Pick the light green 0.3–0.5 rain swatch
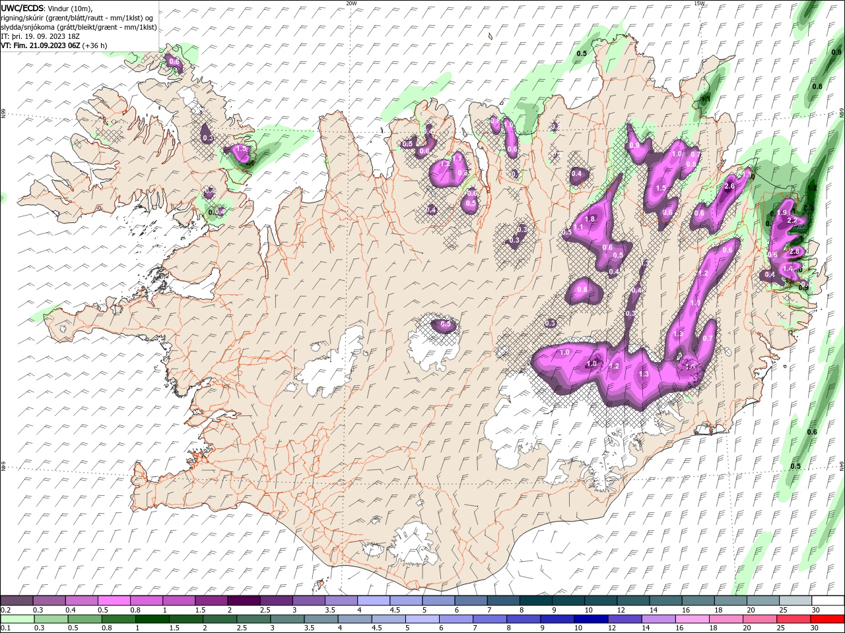845x633 pixels. click(x=51, y=619)
